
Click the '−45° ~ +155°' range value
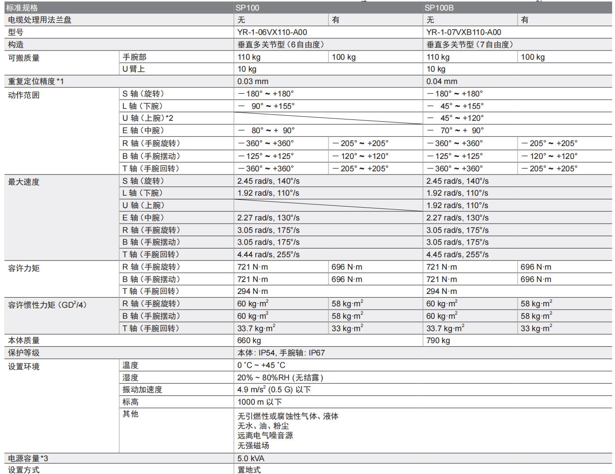(455, 106)
